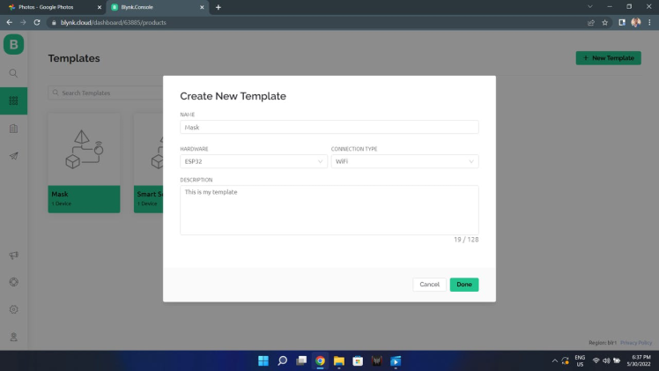Switch to the Photos - Google Photos tab
This screenshot has width=659, height=371.
pos(46,7)
